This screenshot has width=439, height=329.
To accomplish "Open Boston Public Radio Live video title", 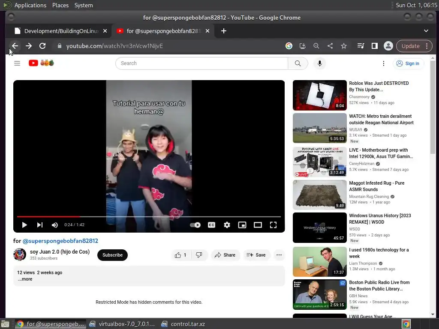I will pyautogui.click(x=379, y=285).
